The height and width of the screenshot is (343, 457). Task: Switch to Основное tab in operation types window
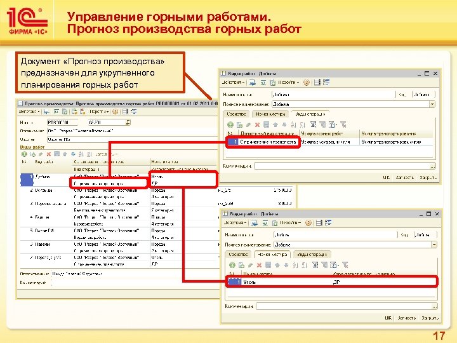pyautogui.click(x=237, y=114)
